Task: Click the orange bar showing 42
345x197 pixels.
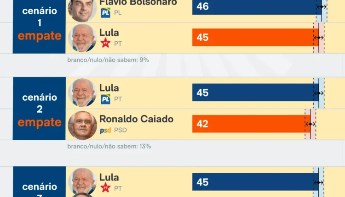Action: point(248,124)
